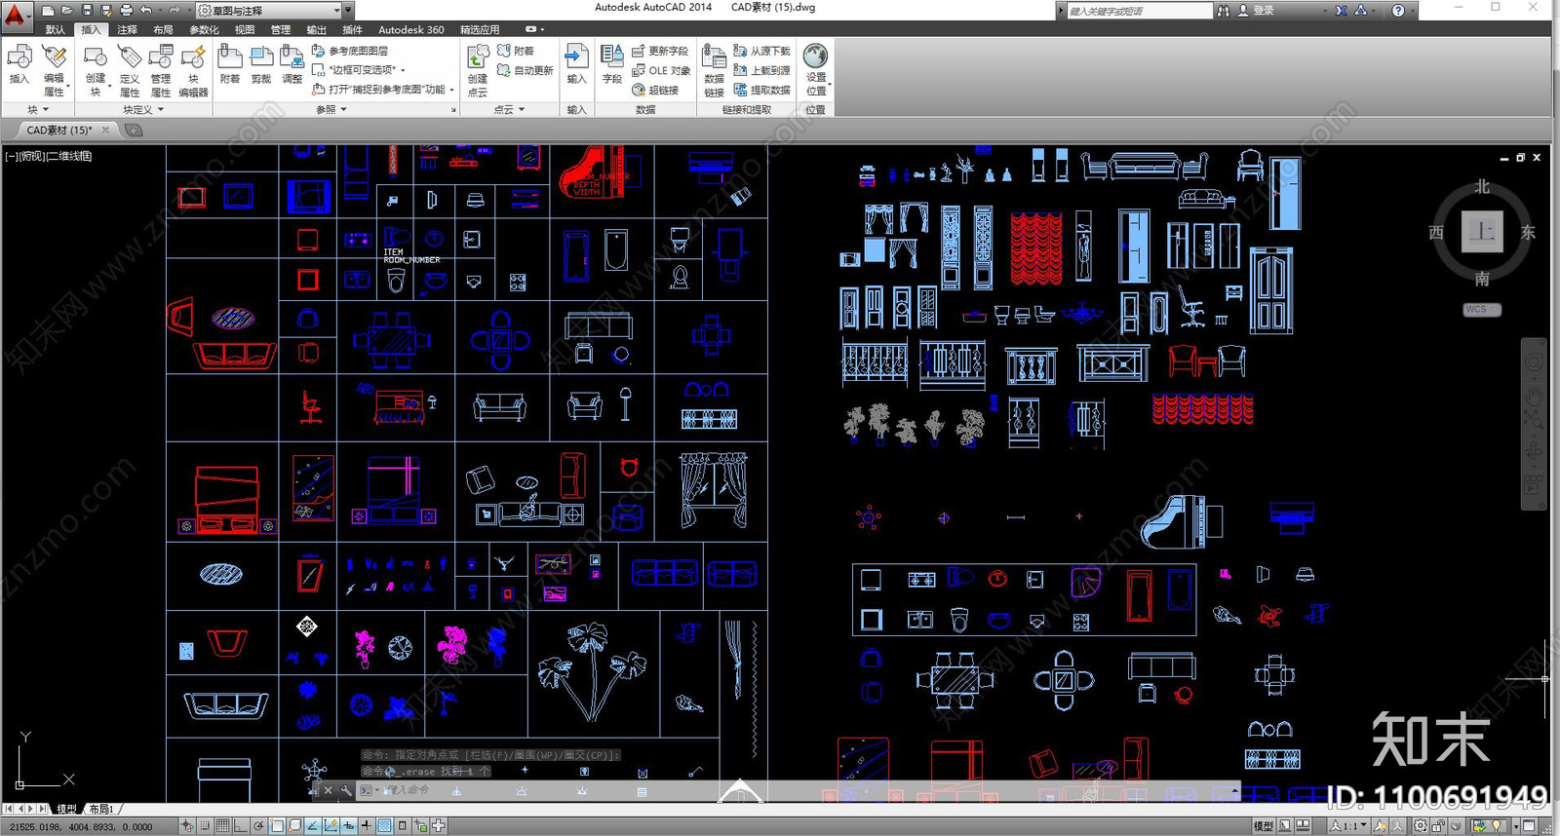Expand the 块定义 panel dropdown
This screenshot has width=1560, height=836.
click(143, 109)
